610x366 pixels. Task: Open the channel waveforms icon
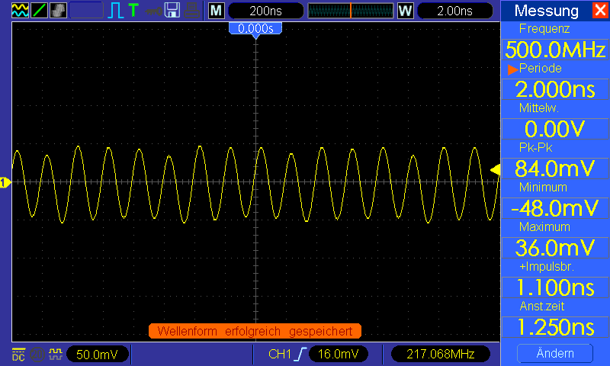click(x=20, y=10)
